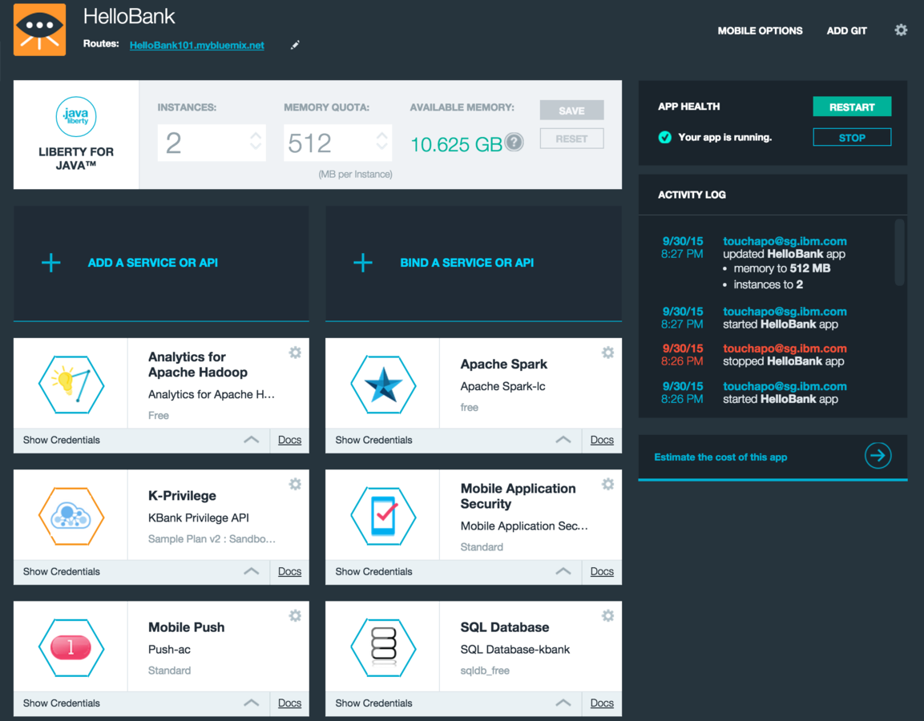This screenshot has width=924, height=721.
Task: Open the gear menu on the SQL Database card
Action: point(607,615)
